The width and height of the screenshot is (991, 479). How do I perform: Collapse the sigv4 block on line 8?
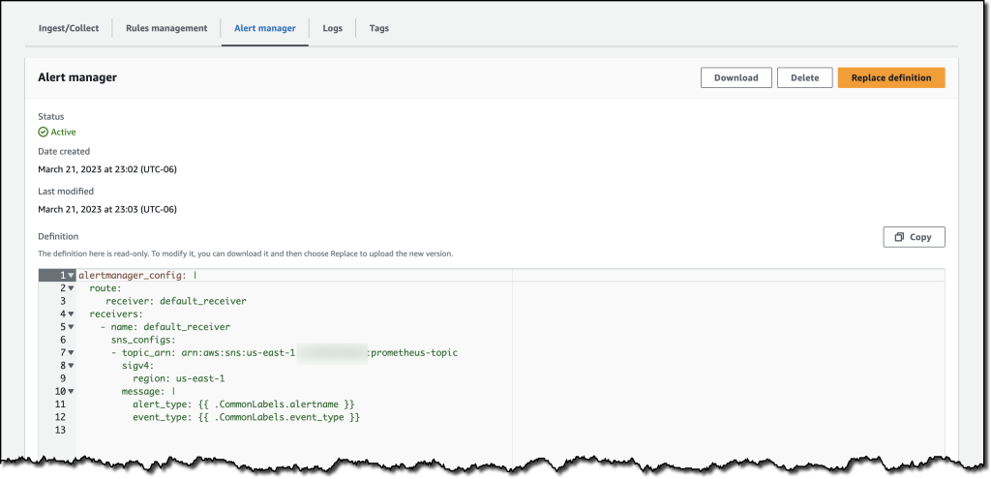pyautogui.click(x=71, y=366)
